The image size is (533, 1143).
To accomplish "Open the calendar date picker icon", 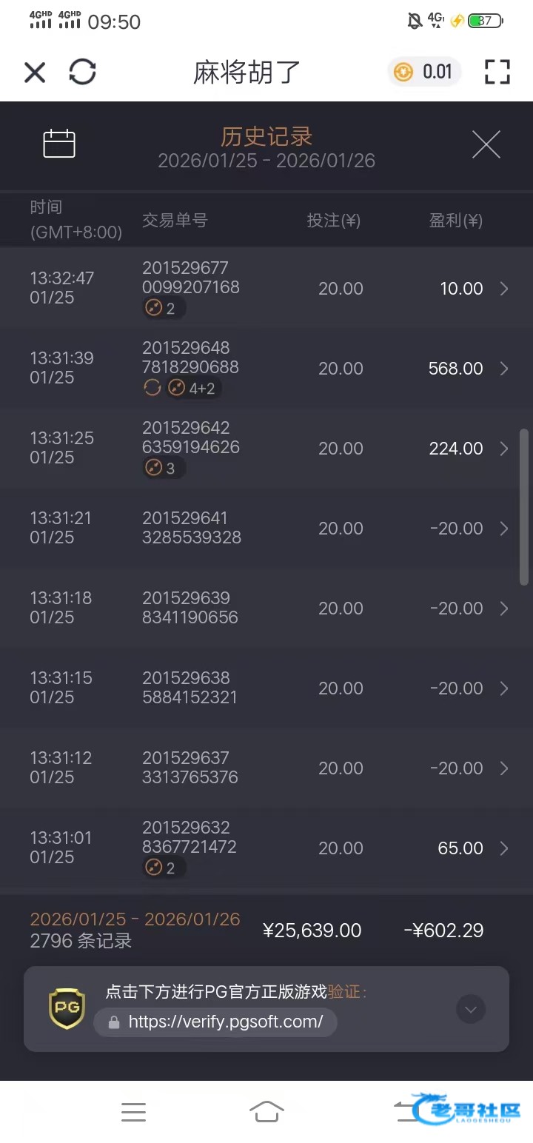I will point(59,144).
